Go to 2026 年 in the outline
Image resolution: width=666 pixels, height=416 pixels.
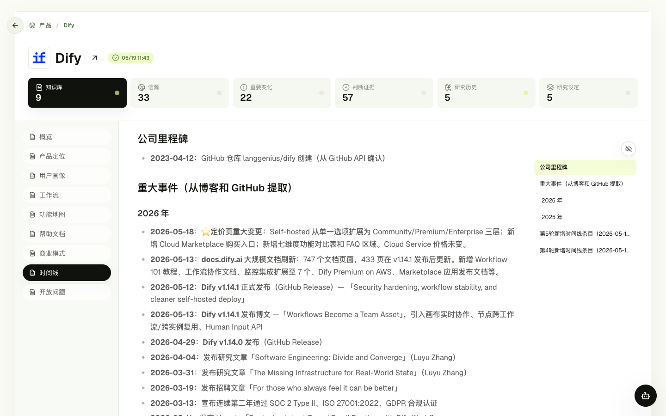585,201
